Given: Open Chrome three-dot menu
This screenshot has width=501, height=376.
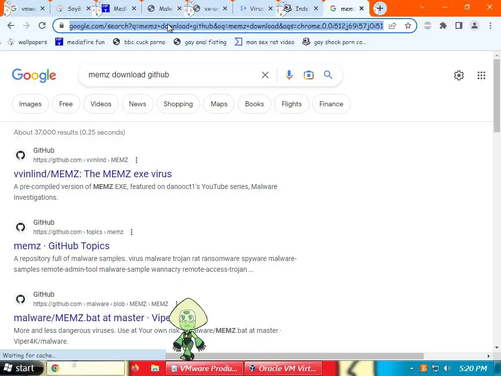Looking at the screenshot, I should pyautogui.click(x=490, y=25).
